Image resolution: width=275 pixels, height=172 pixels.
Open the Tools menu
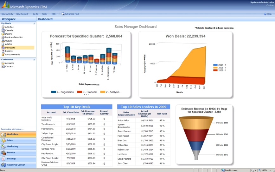click(45, 14)
